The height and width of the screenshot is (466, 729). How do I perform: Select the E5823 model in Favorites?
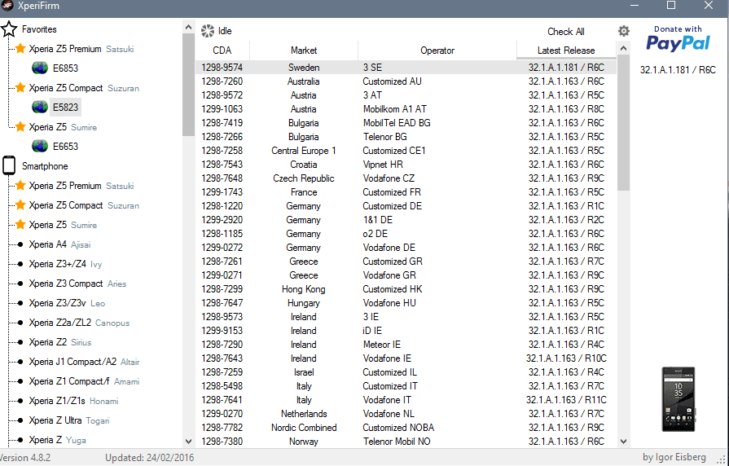click(x=65, y=108)
